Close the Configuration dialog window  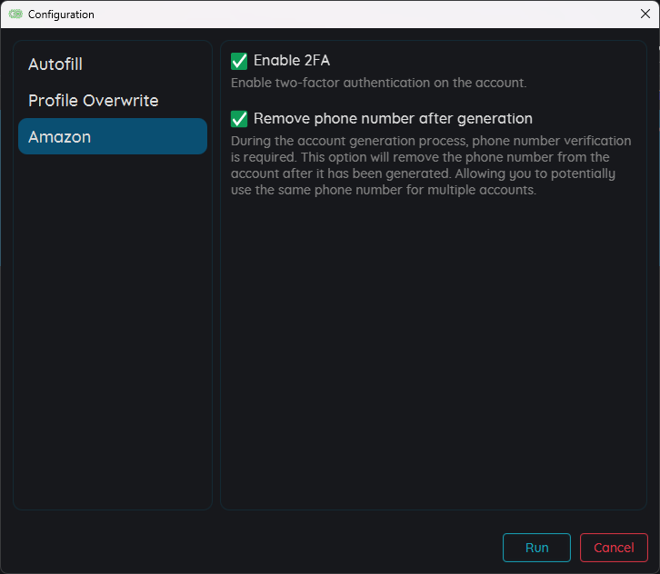click(645, 14)
